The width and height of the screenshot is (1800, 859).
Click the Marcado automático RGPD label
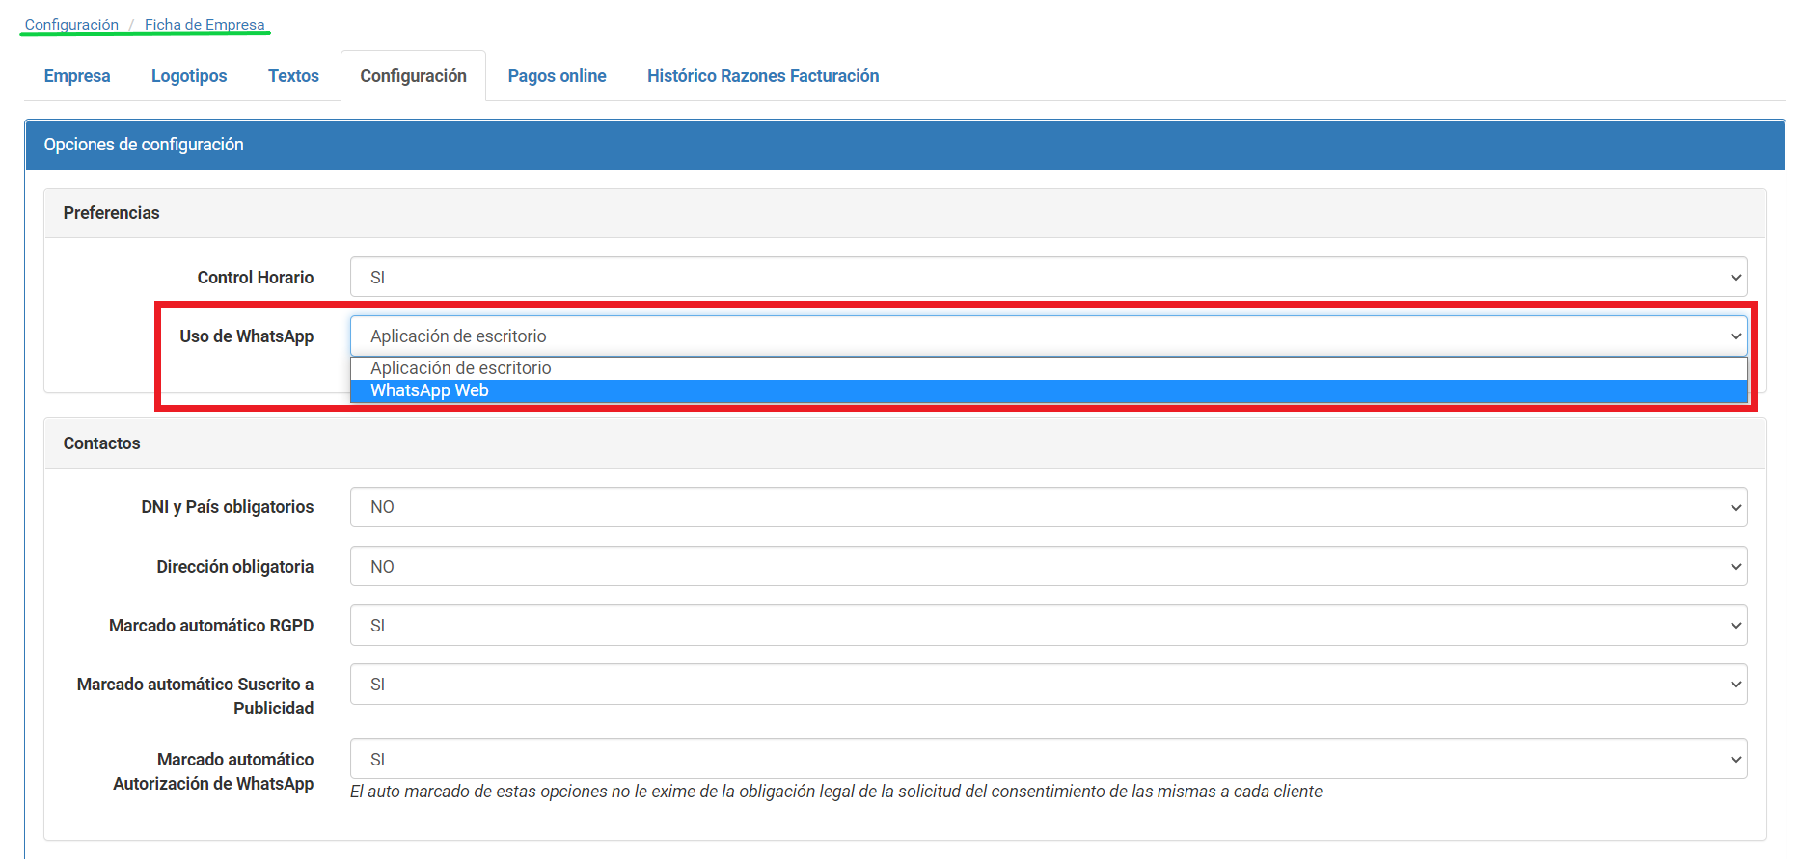tap(211, 626)
